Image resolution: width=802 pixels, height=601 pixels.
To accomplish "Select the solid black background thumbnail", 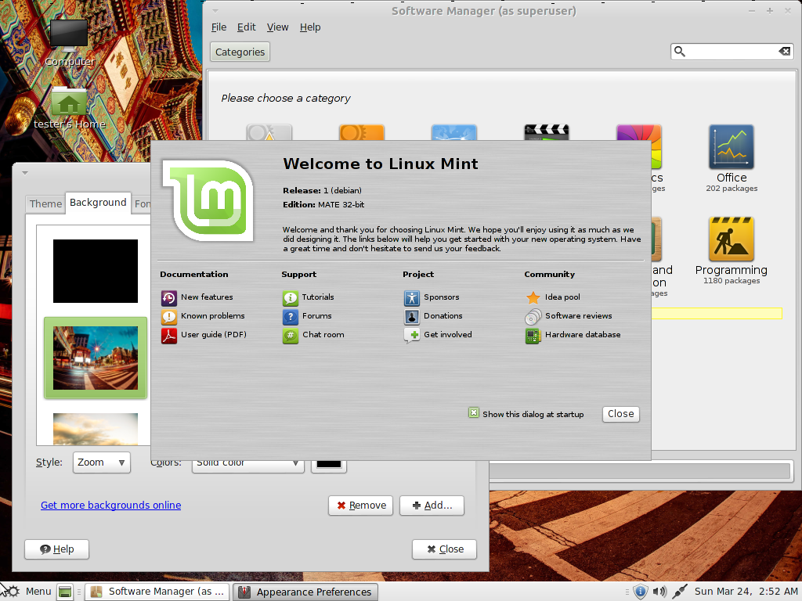I will 96,272.
